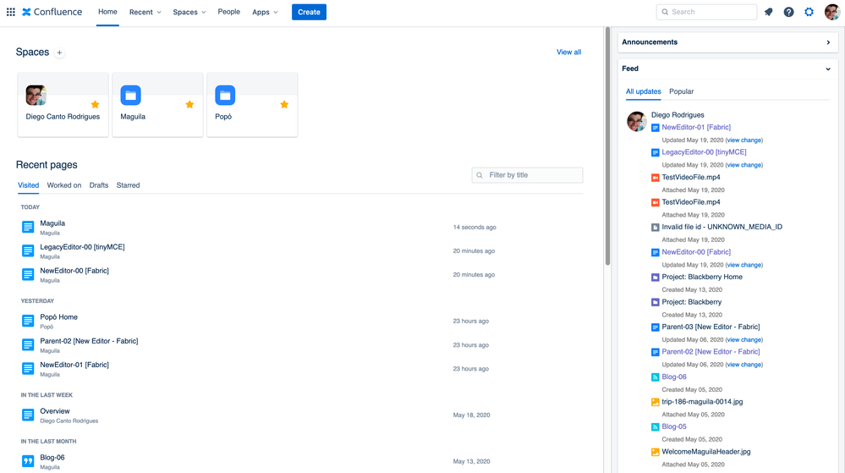Click the 'May 18, 2020' date for Overview
This screenshot has width=845, height=473.
[x=471, y=415]
